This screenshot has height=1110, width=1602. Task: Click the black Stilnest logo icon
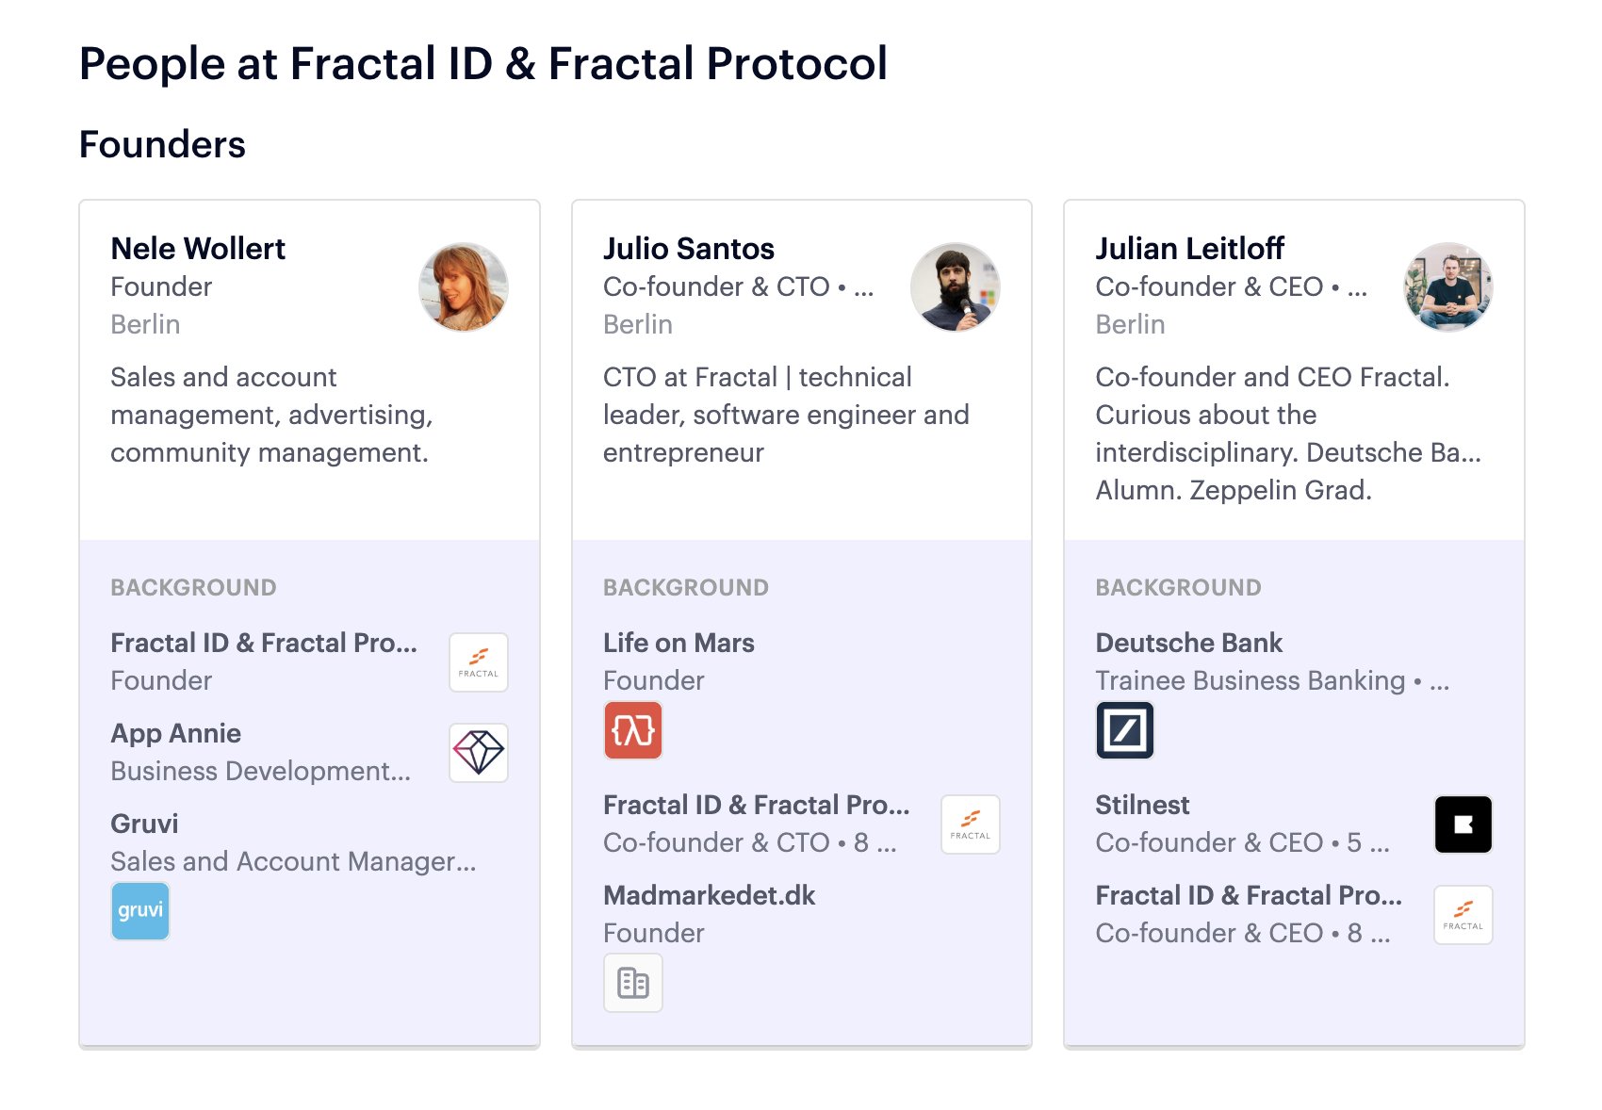pyautogui.click(x=1463, y=824)
